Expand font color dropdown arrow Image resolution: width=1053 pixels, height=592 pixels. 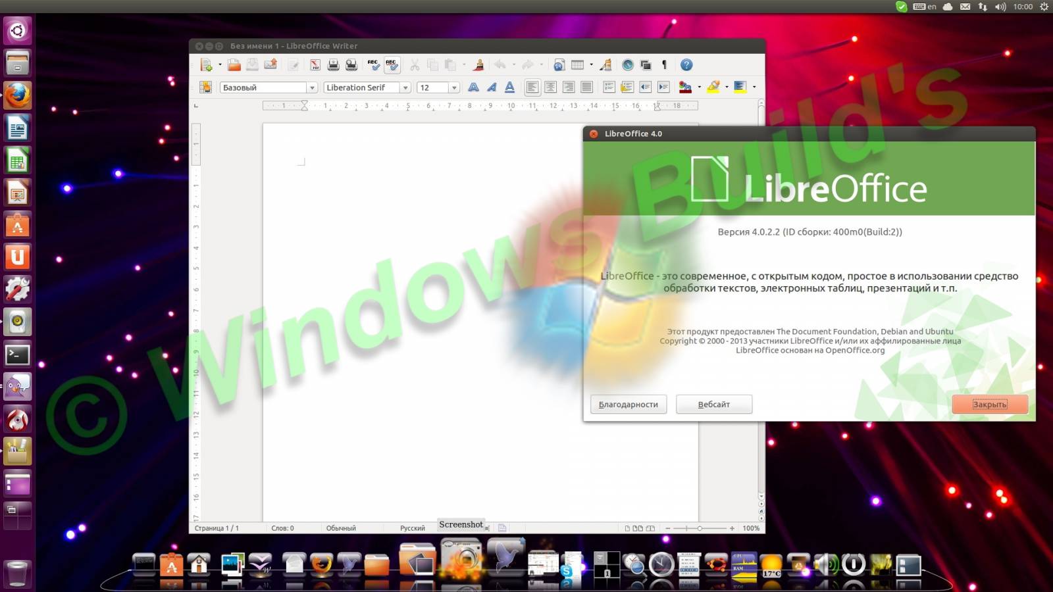[x=699, y=87]
